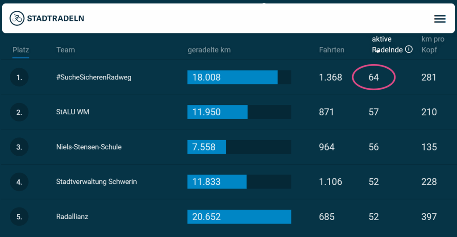Open the STADTRADELN home link text
Screen dimensions: 457x237
point(55,18)
